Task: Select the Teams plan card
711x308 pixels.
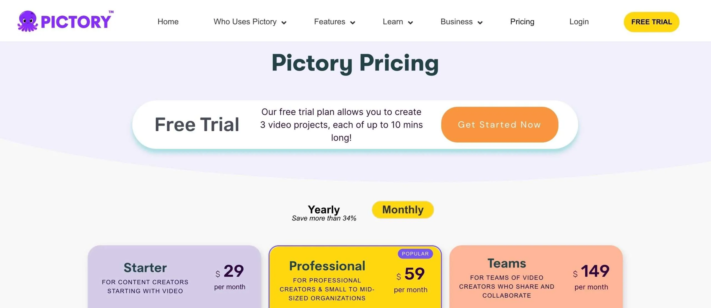Action: (536, 277)
